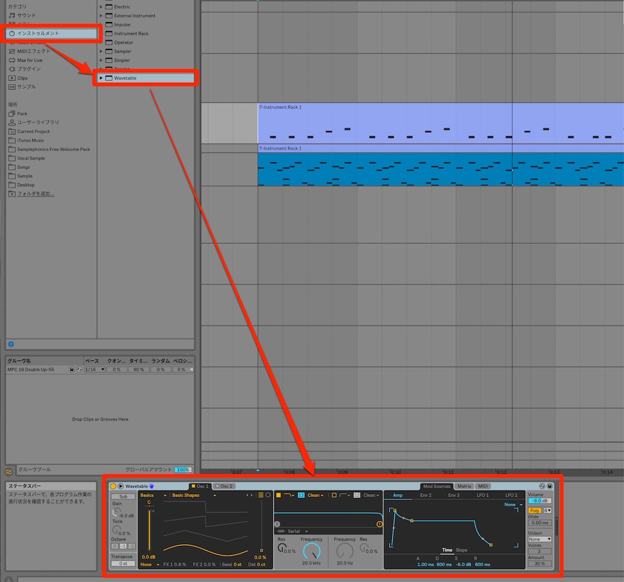Open Samplephonics Free Welcome Pack folder

click(x=49, y=150)
